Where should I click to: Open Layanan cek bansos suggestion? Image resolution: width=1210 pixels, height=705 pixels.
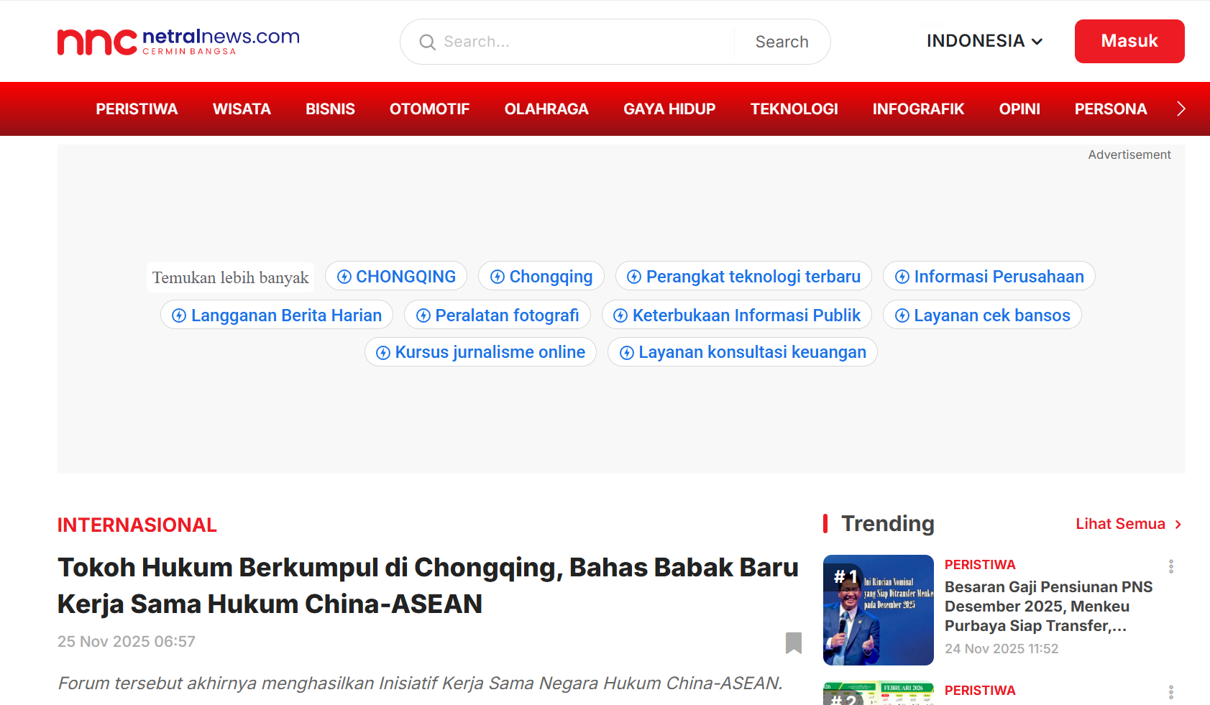pos(982,315)
